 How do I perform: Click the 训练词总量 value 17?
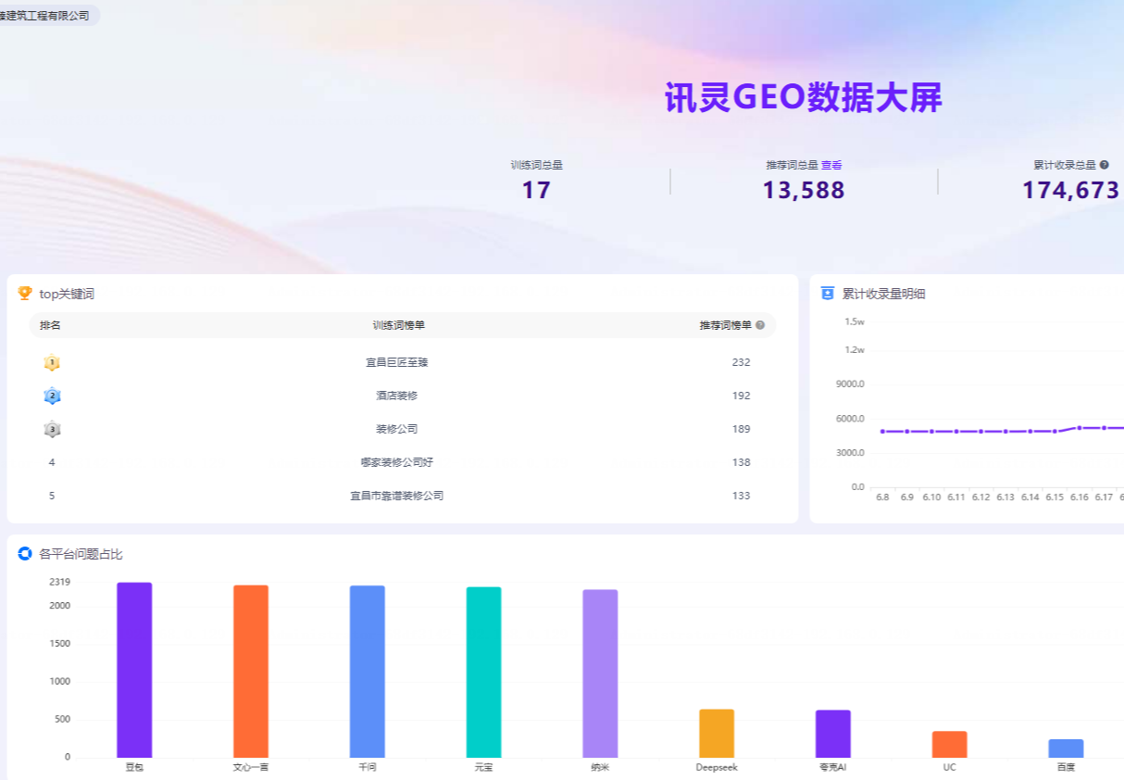tap(536, 190)
